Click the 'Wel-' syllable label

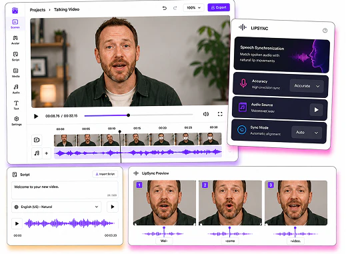tap(164, 241)
